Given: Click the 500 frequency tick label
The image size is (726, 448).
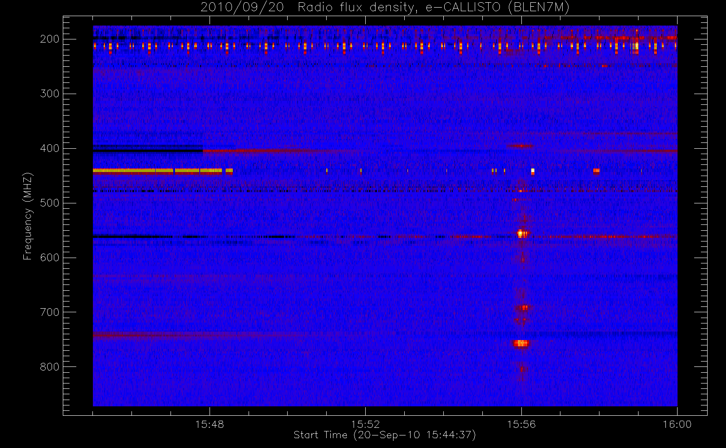Looking at the screenshot, I should pyautogui.click(x=50, y=203).
